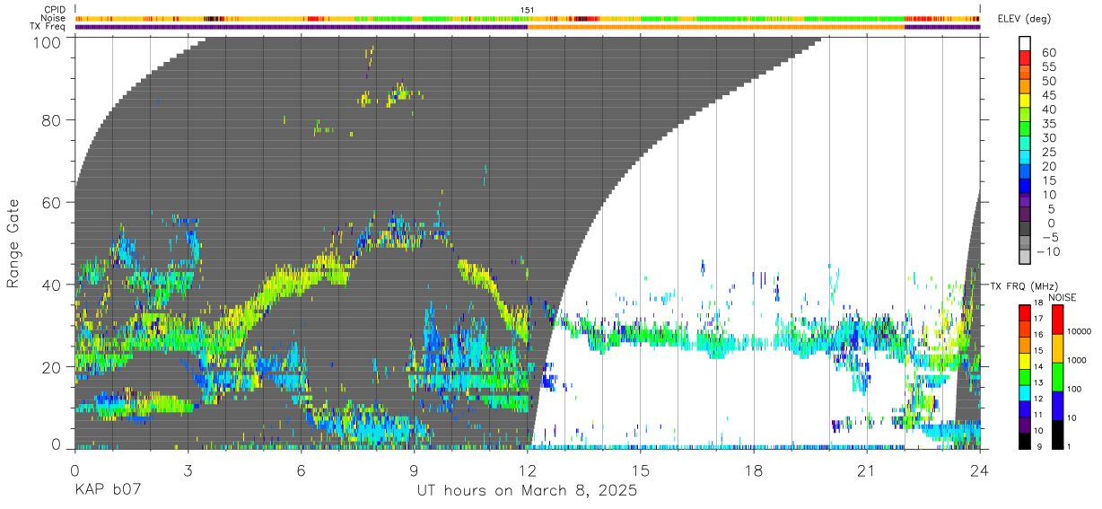Click the red 18 MHz swatch in frequency legend
Viewport: 1102px width, 509px height.
point(1025,312)
